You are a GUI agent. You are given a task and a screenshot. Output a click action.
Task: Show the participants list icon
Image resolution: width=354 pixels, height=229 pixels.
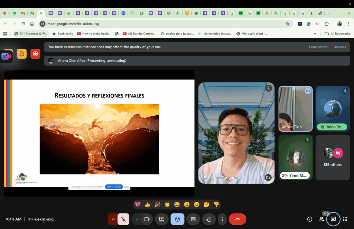coord(322,219)
